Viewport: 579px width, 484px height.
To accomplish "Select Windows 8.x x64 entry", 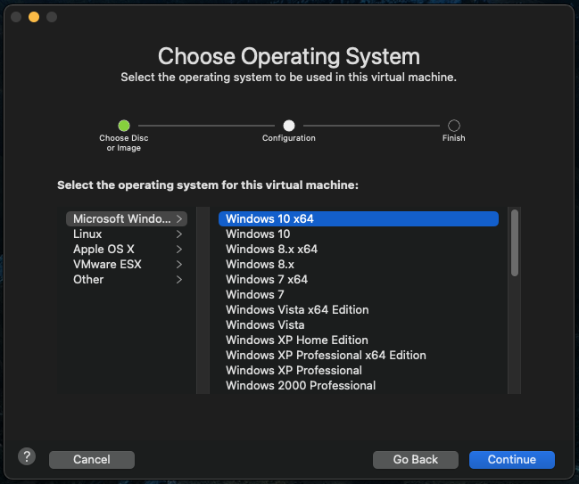I will coord(359,249).
